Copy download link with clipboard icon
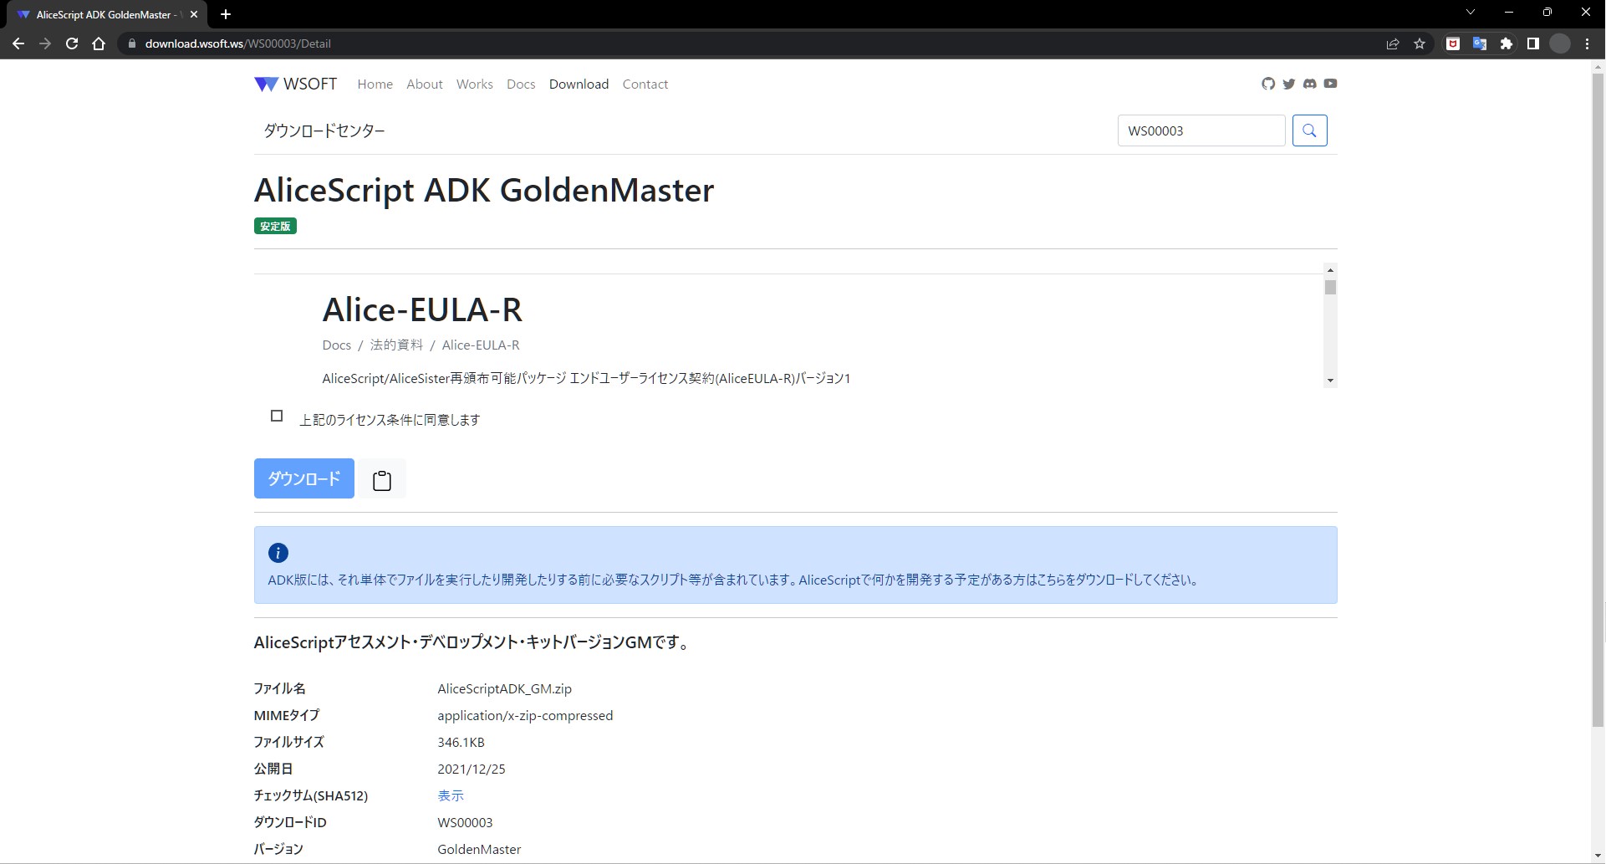This screenshot has height=864, width=1606. (382, 479)
